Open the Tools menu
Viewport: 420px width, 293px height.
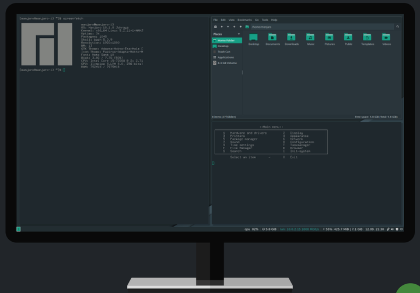[265, 20]
